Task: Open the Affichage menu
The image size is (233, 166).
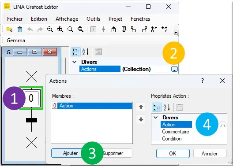Action: click(67, 19)
